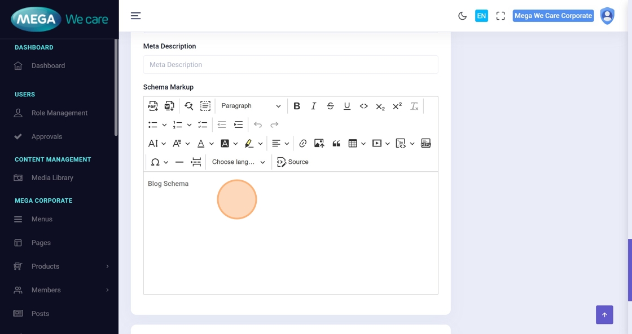
Task: Open the font color picker
Action: pyautogui.click(x=201, y=144)
